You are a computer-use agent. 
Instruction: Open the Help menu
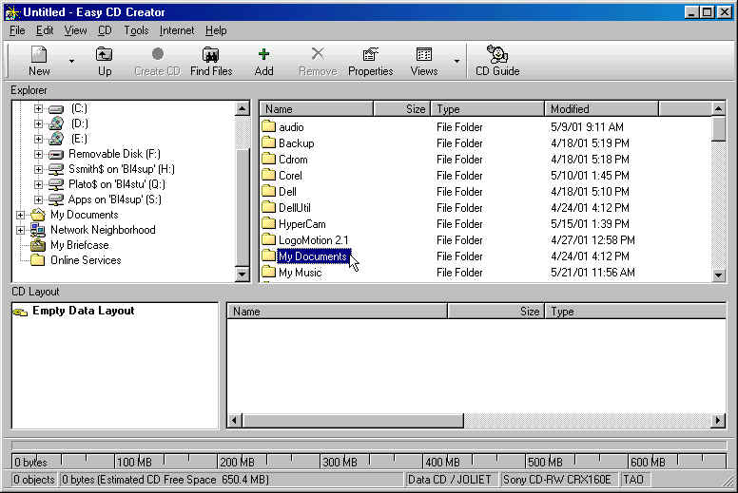(216, 30)
